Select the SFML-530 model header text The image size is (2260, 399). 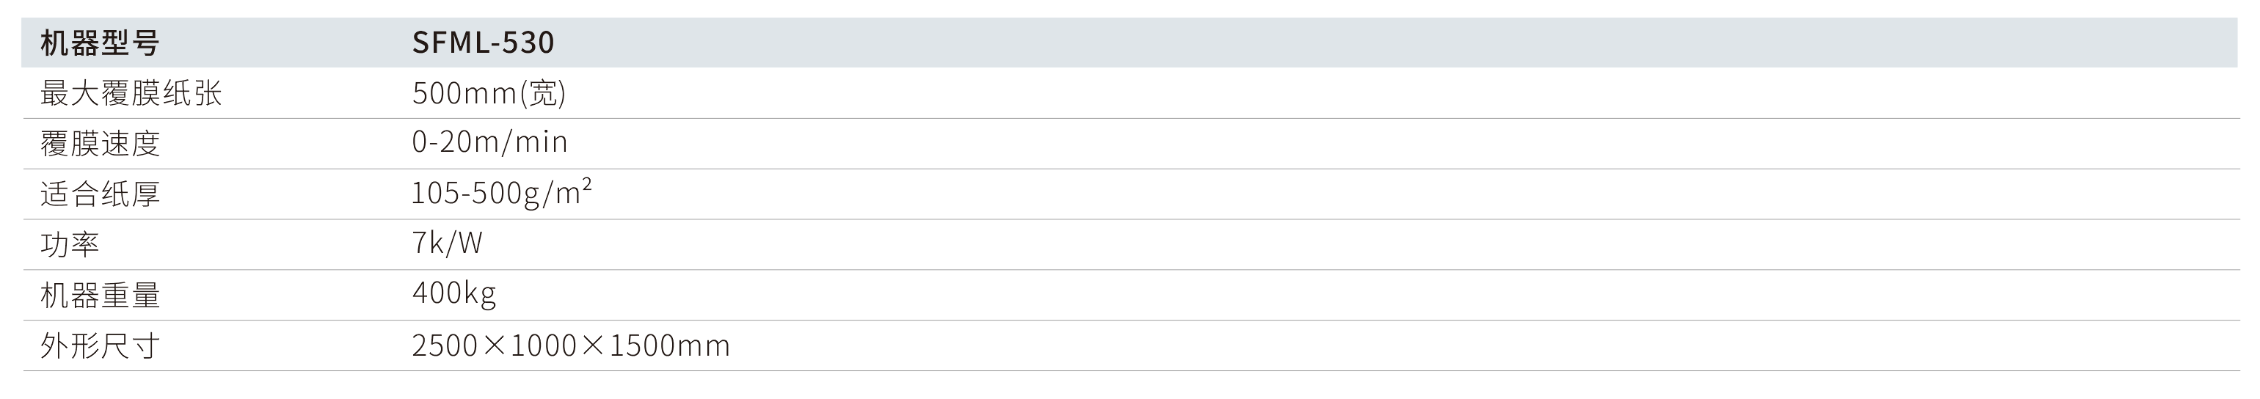tap(483, 43)
